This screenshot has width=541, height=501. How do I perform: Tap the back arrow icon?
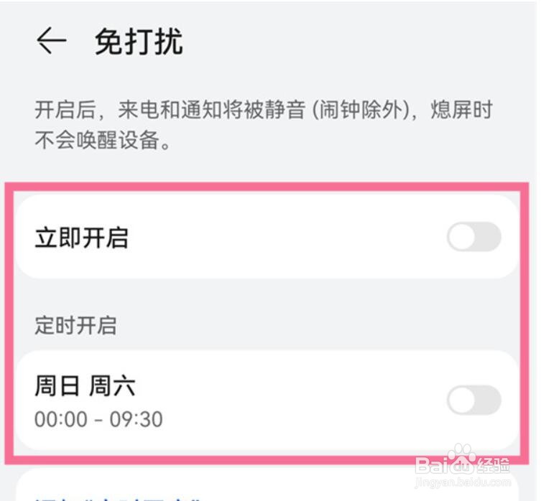pos(51,42)
